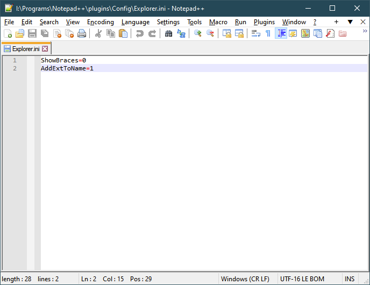Click the Close All documents icon
The image size is (370, 285).
click(69, 33)
